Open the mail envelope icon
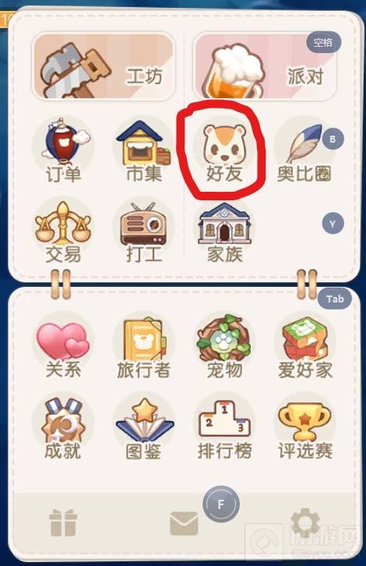The image size is (366, 566). [x=184, y=523]
